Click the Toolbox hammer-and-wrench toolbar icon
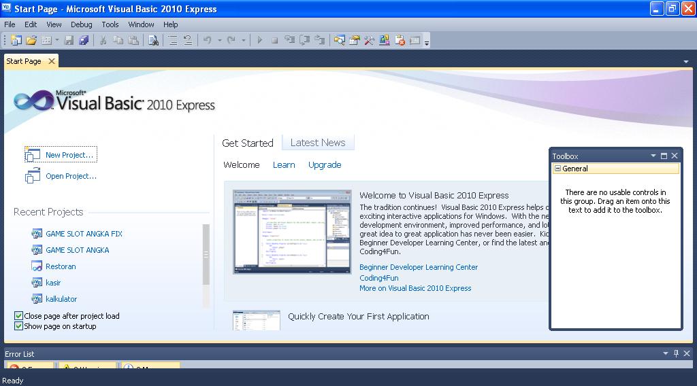The width and height of the screenshot is (697, 386). pos(370,40)
